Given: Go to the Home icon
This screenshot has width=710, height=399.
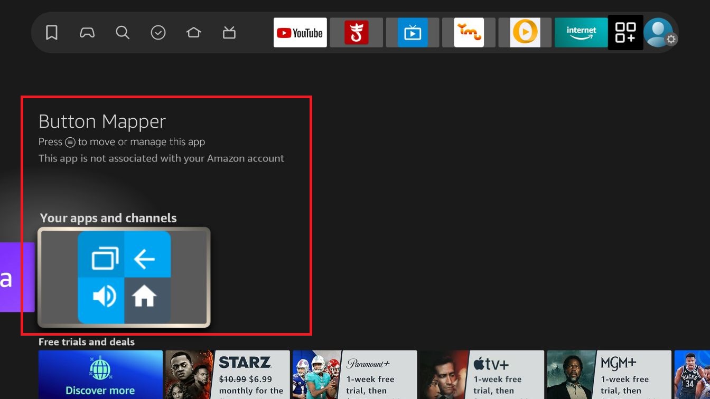Looking at the screenshot, I should coord(193,33).
